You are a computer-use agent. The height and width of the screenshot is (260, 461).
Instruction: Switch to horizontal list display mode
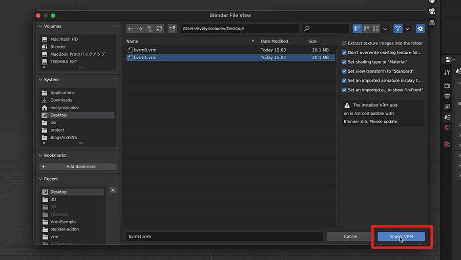coord(366,29)
